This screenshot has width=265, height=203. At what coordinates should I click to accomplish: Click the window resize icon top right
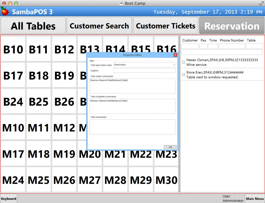(261, 4)
